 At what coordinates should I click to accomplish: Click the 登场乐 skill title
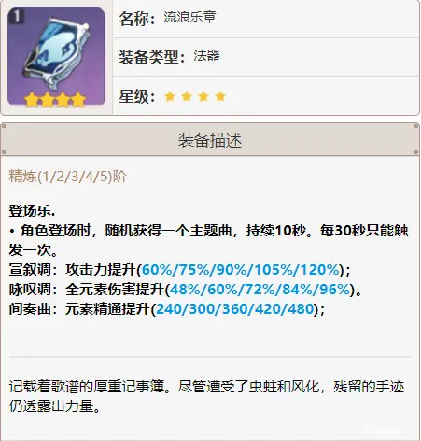[x=32, y=211]
